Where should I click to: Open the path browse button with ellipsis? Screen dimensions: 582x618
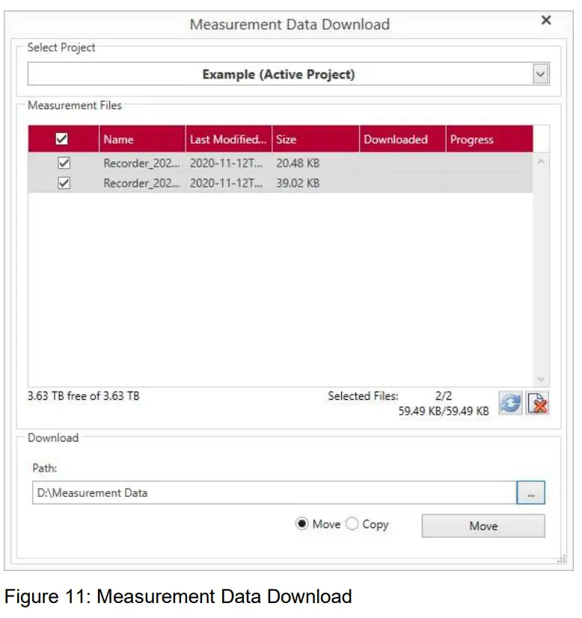[x=530, y=492]
